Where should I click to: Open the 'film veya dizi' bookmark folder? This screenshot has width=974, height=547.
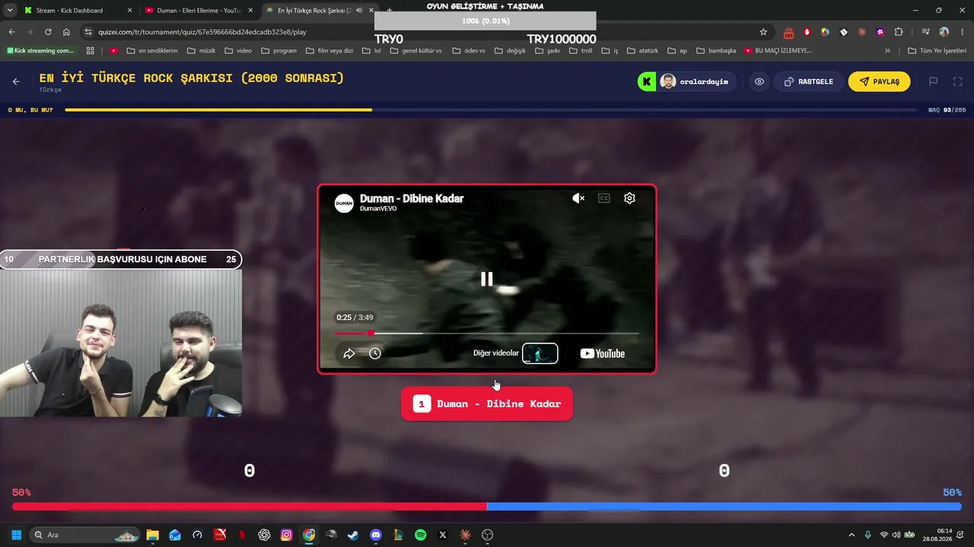[x=329, y=51]
